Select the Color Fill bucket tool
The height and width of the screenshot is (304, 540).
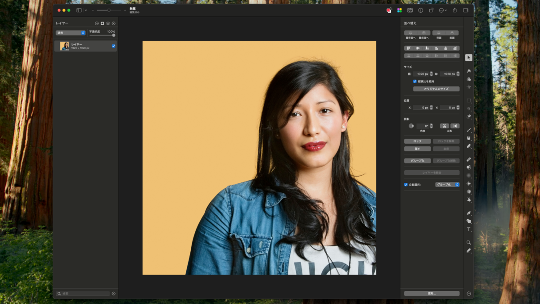tap(468, 138)
